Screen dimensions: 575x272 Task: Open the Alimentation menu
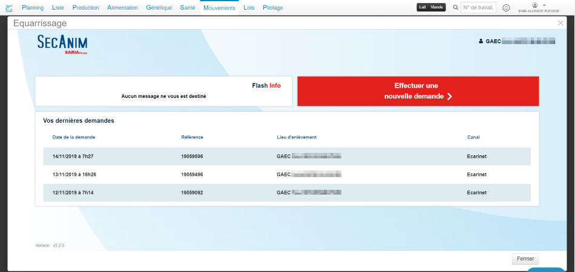coord(122,8)
